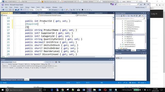Expand the Services folder node
Image resolution: width=165 pixels, height=92 pixels.
119,48
